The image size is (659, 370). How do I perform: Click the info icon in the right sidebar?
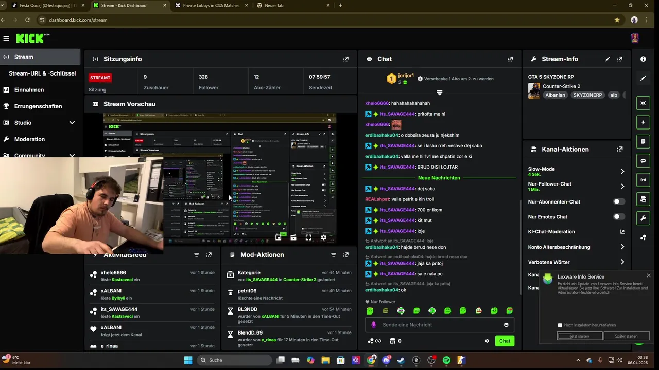click(x=643, y=59)
